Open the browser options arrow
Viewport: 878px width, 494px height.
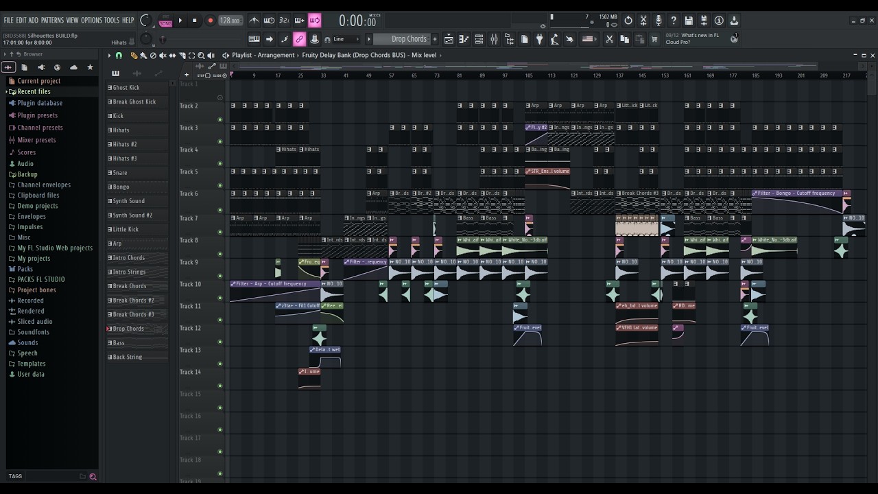[x=5, y=54]
